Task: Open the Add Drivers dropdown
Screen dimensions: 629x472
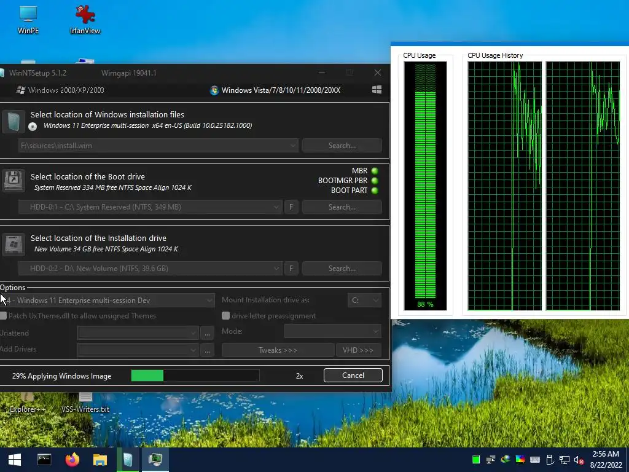Action: point(138,350)
